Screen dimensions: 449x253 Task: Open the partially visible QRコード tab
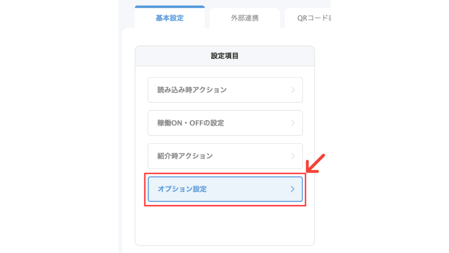click(x=307, y=18)
